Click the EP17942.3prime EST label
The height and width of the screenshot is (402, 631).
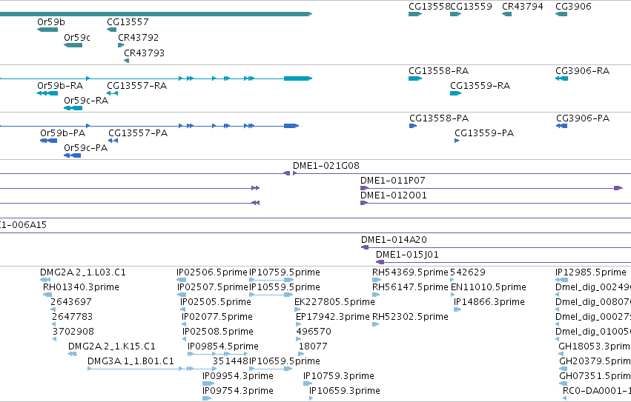coord(332,317)
